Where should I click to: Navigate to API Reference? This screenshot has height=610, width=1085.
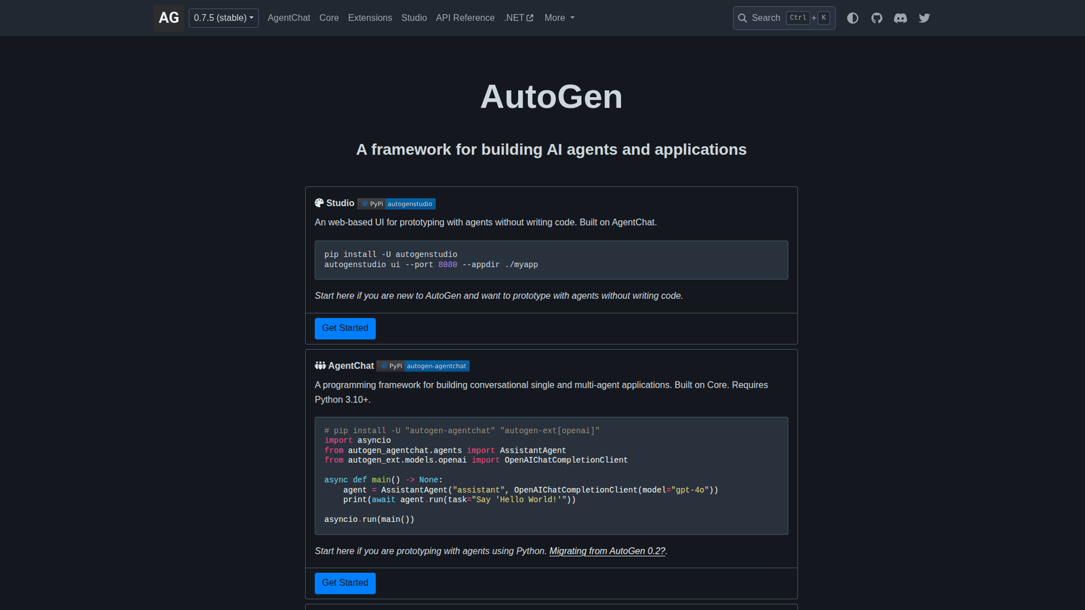[465, 18]
